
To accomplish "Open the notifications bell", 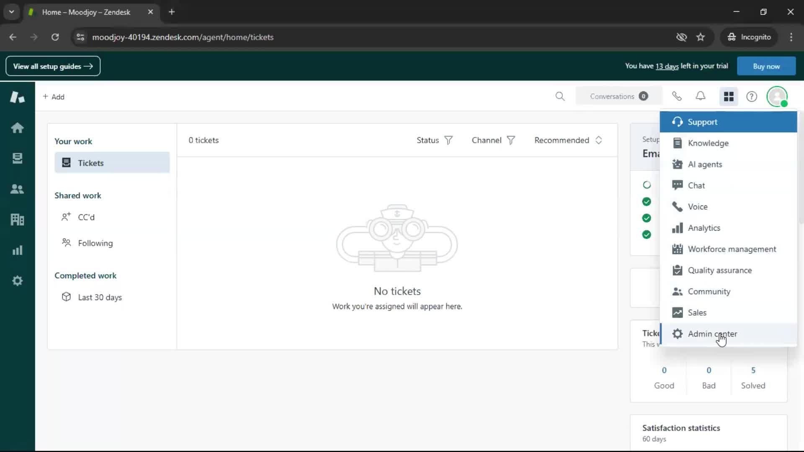I will pyautogui.click(x=701, y=96).
